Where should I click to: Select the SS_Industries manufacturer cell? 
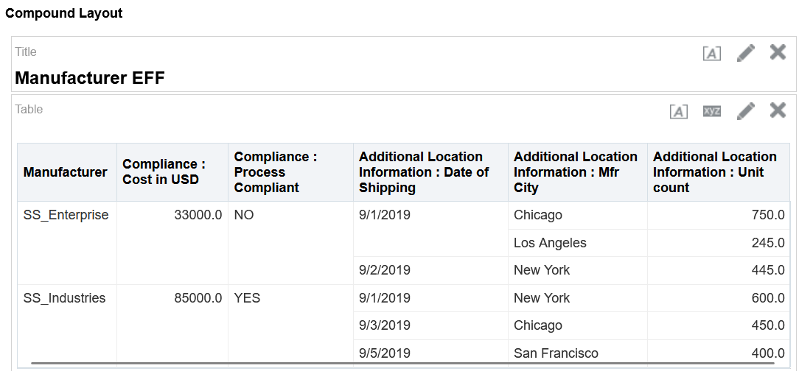point(64,298)
